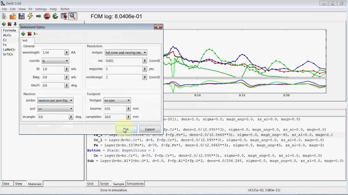Switch to the Sample tab

tap(119, 184)
